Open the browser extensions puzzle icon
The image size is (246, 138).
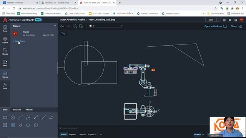click(232, 8)
